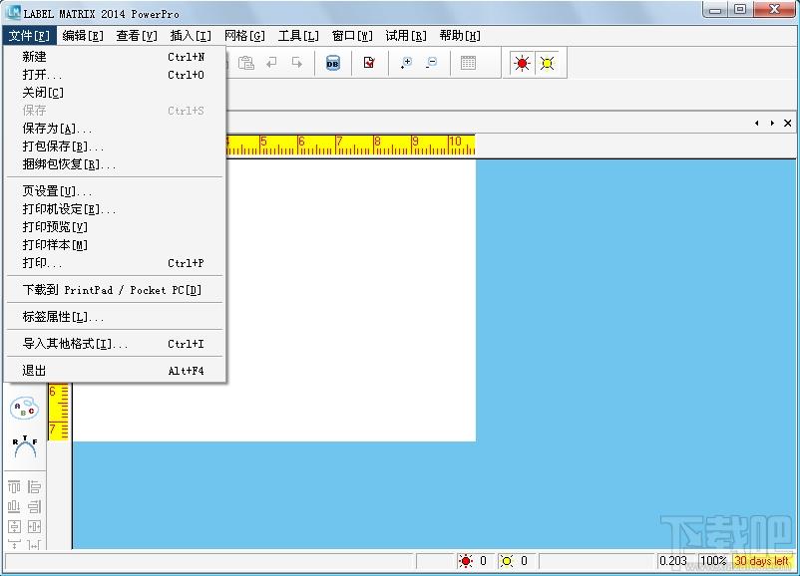Click the yellow sun toolbar icon
Image resolution: width=800 pixels, height=576 pixels.
547,63
